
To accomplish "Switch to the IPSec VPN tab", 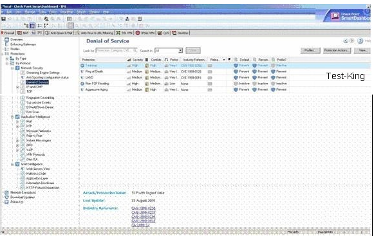I will [145, 33].
